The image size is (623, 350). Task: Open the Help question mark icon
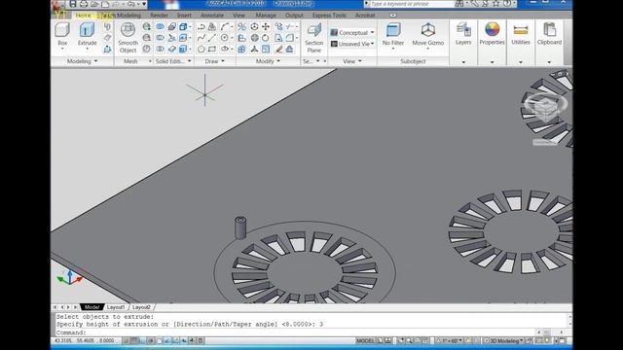coord(507,4)
